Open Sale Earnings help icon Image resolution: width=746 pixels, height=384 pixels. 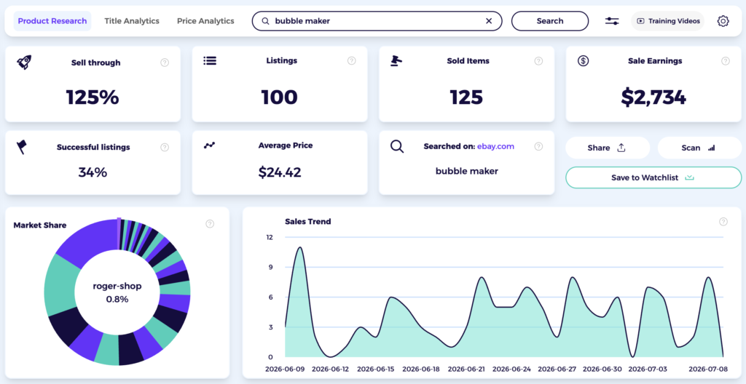coord(726,61)
